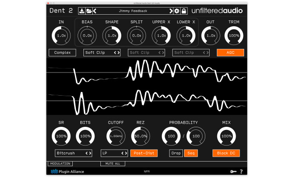Click the right PROBABILITY knob
Screen dimensions: 294x178
click(x=196, y=136)
